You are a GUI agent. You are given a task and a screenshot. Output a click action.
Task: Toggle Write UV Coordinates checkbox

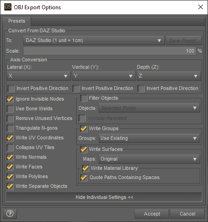coord(10,138)
